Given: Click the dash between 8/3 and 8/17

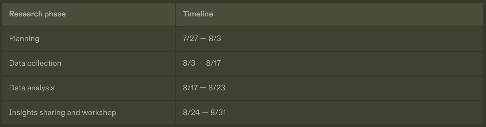Looking at the screenshot, I should [x=201, y=63].
